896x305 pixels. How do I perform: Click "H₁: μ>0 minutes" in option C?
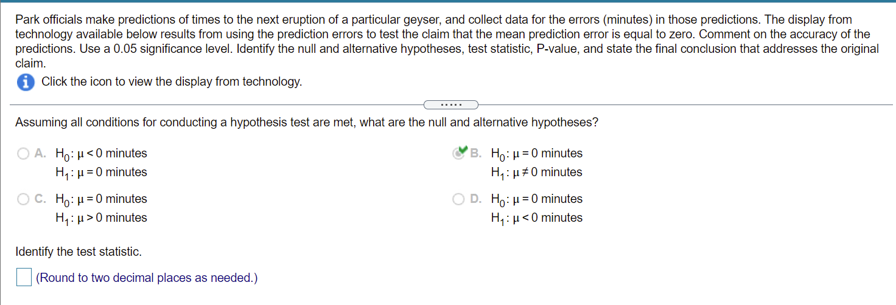point(101,218)
